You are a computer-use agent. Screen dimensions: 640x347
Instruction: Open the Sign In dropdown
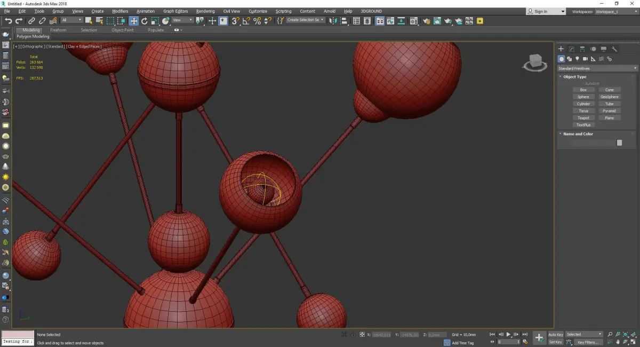[546, 11]
